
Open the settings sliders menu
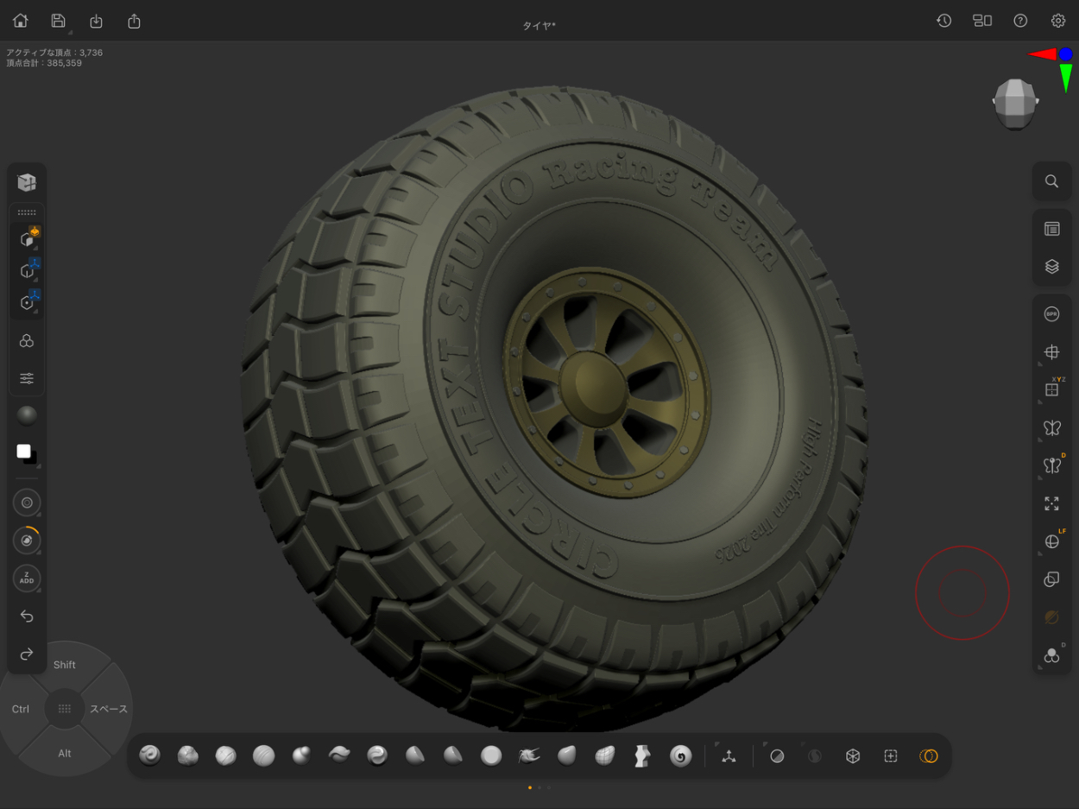click(27, 378)
